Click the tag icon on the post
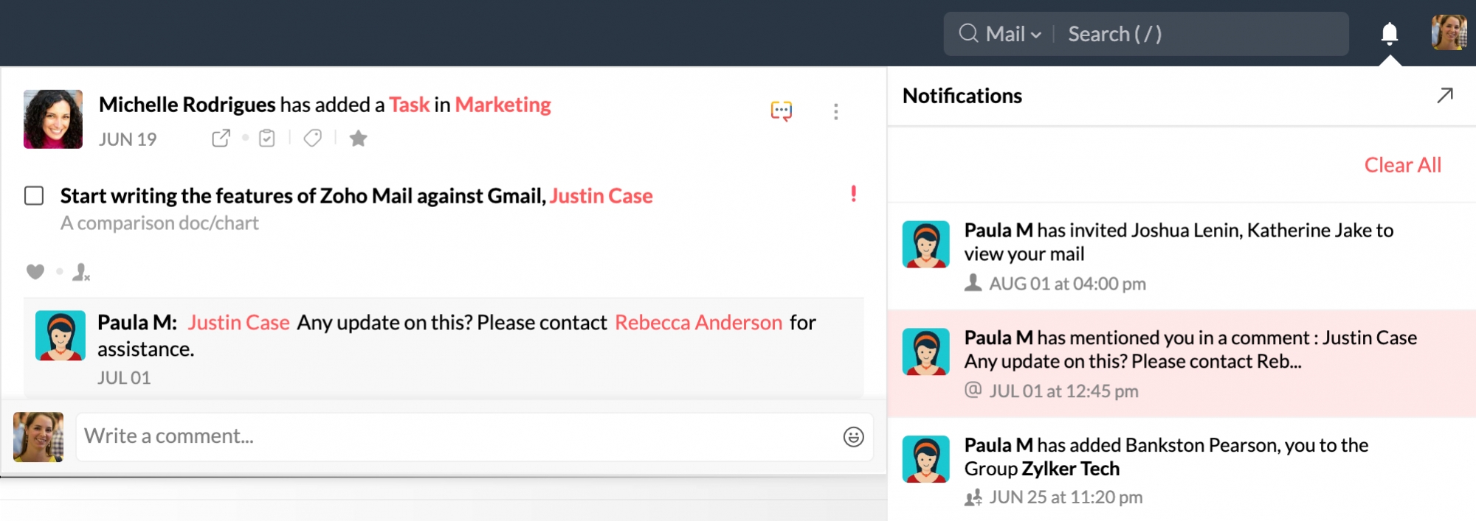The width and height of the screenshot is (1476, 521). tap(313, 138)
